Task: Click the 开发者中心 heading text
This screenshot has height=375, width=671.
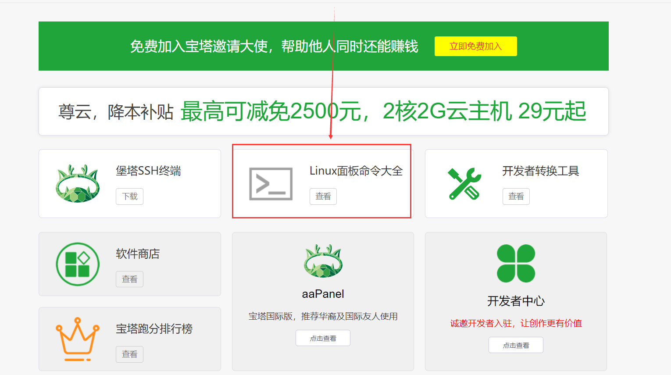Action: pyautogui.click(x=516, y=301)
